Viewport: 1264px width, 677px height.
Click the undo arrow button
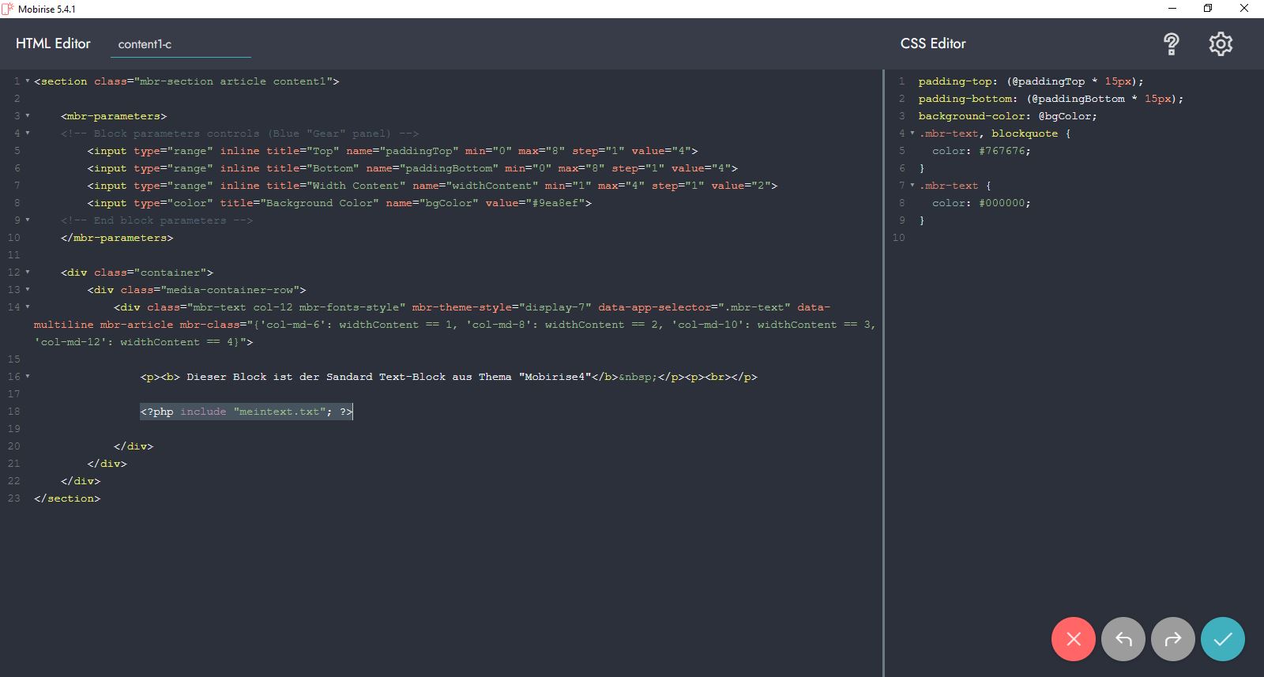(1123, 638)
